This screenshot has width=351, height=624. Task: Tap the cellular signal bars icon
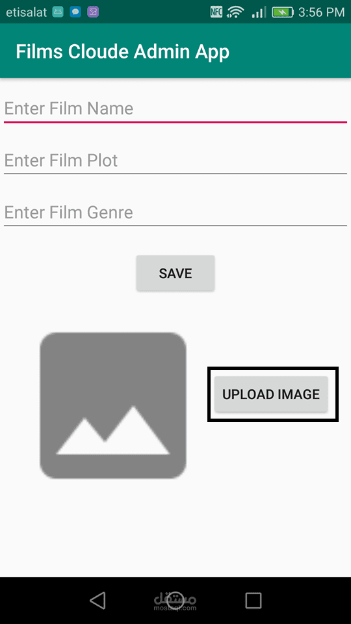pos(259,13)
